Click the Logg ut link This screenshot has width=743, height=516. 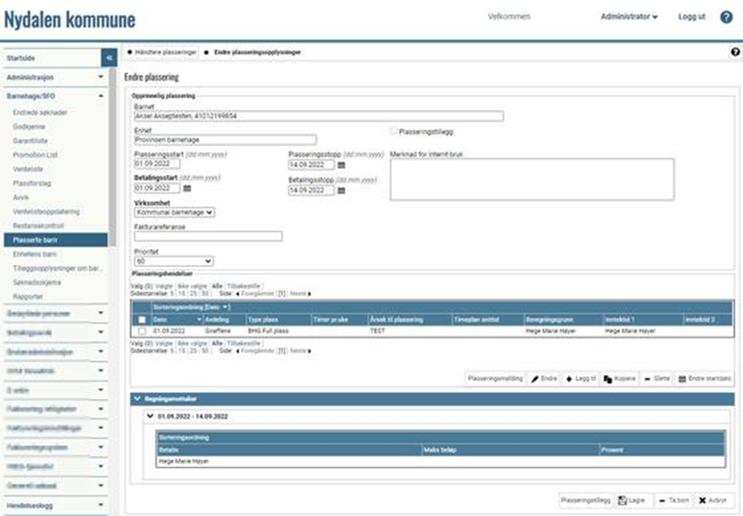[x=691, y=17]
